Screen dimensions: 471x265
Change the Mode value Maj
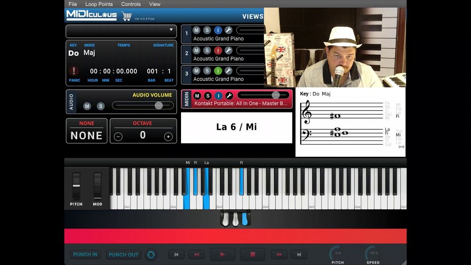[x=89, y=53]
